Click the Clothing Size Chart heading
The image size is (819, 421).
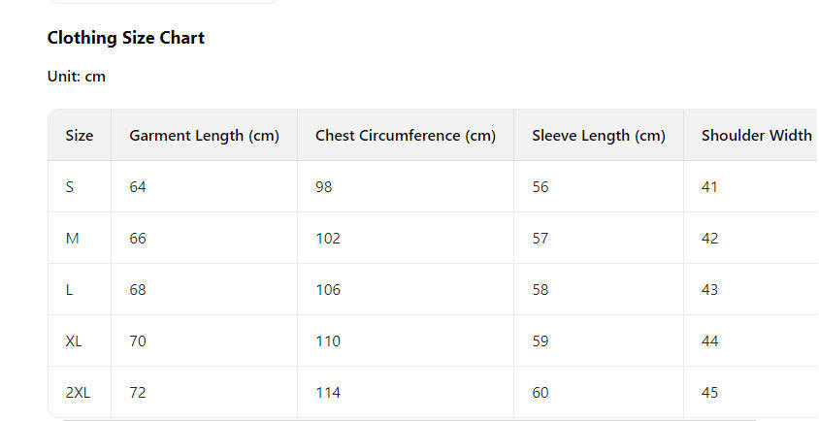pos(126,38)
